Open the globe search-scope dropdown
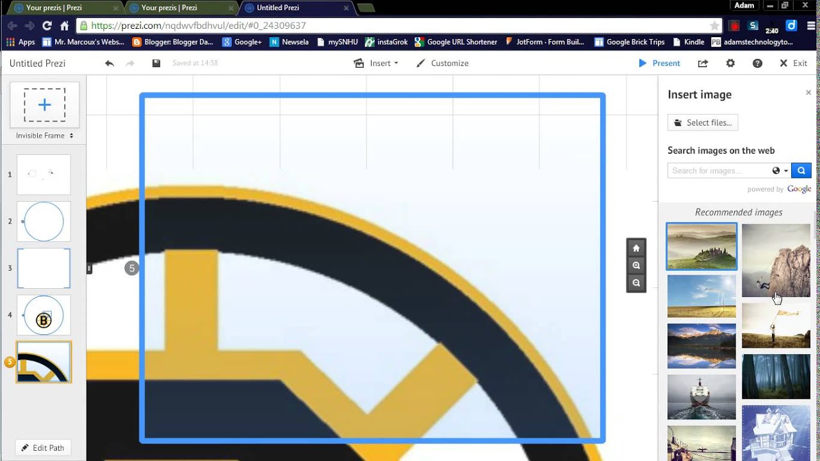The width and height of the screenshot is (820, 461). pos(780,171)
